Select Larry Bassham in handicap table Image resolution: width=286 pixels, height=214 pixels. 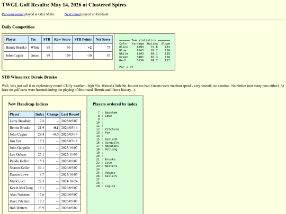pyautogui.click(x=21, y=121)
